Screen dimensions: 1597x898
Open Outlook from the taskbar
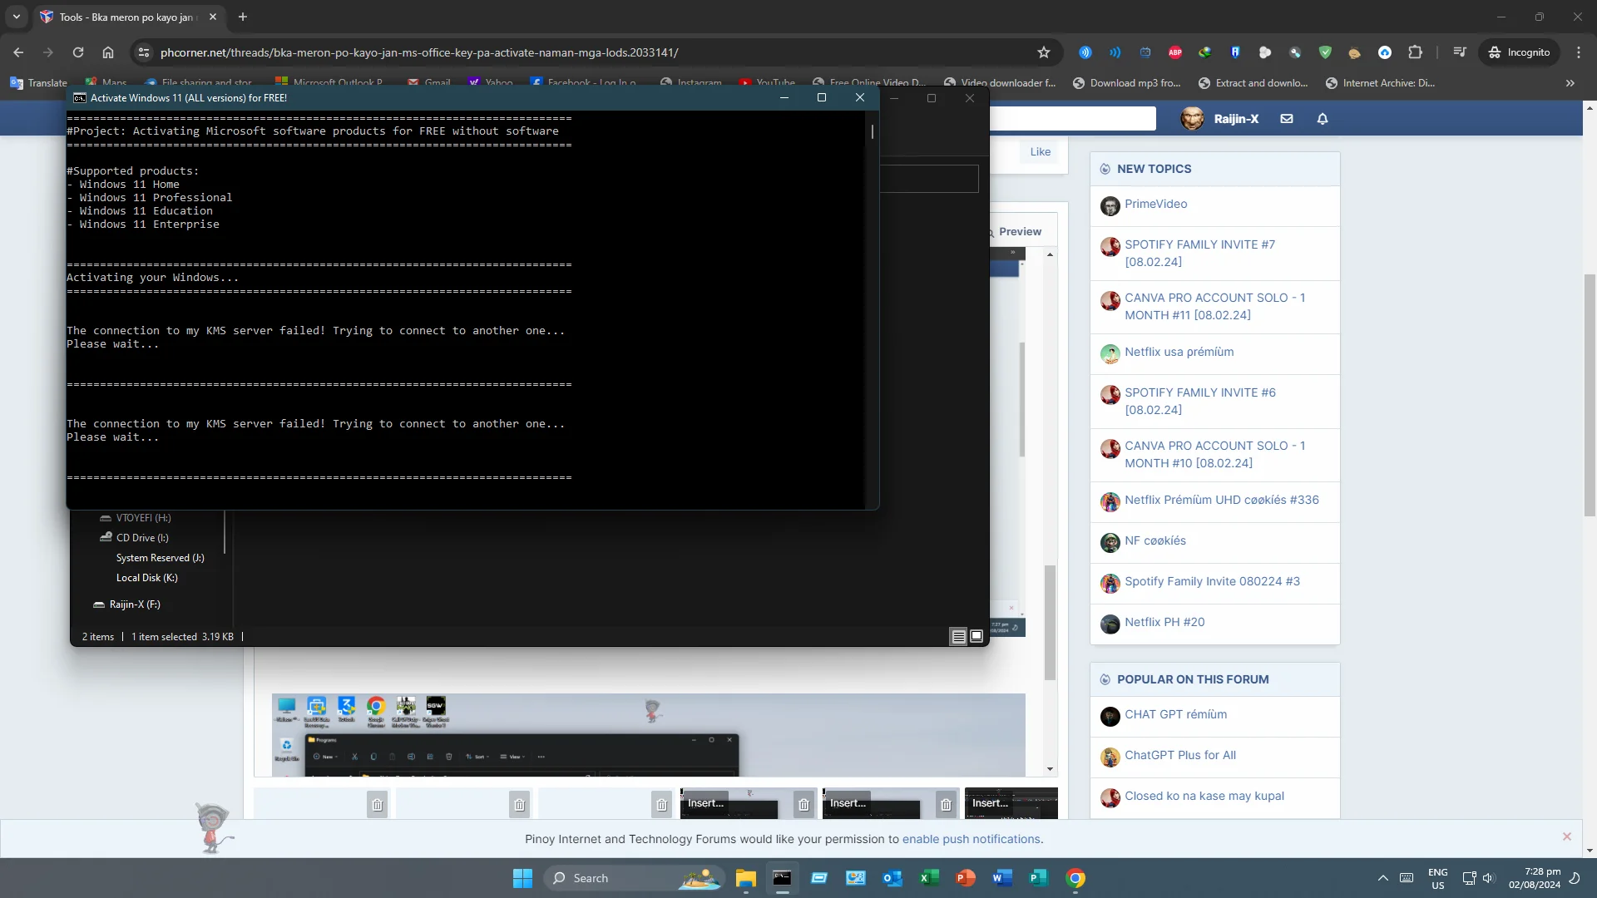(892, 878)
